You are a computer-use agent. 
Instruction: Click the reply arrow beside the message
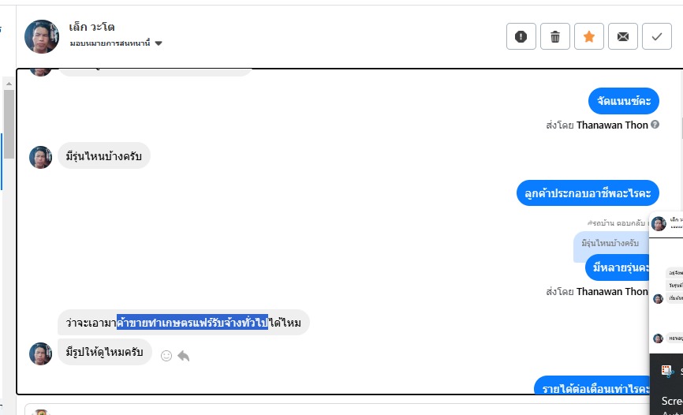[x=184, y=356]
